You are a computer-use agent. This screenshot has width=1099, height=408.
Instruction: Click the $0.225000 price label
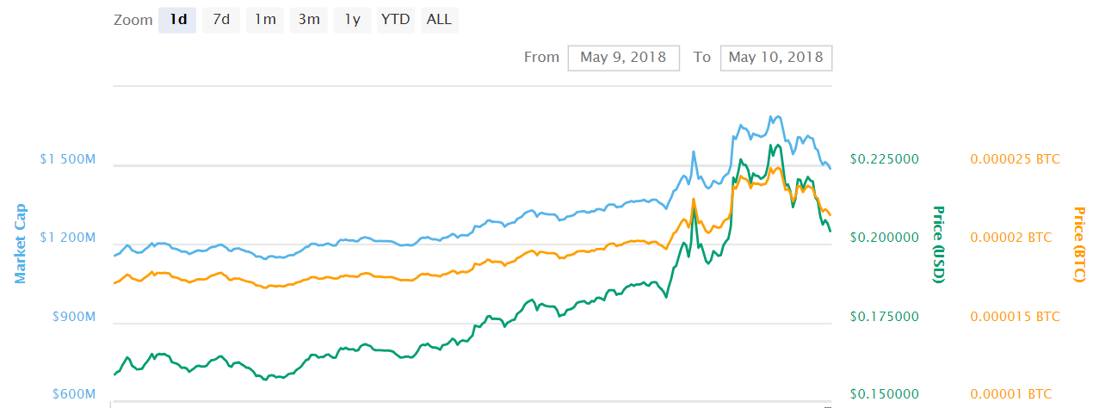point(884,159)
